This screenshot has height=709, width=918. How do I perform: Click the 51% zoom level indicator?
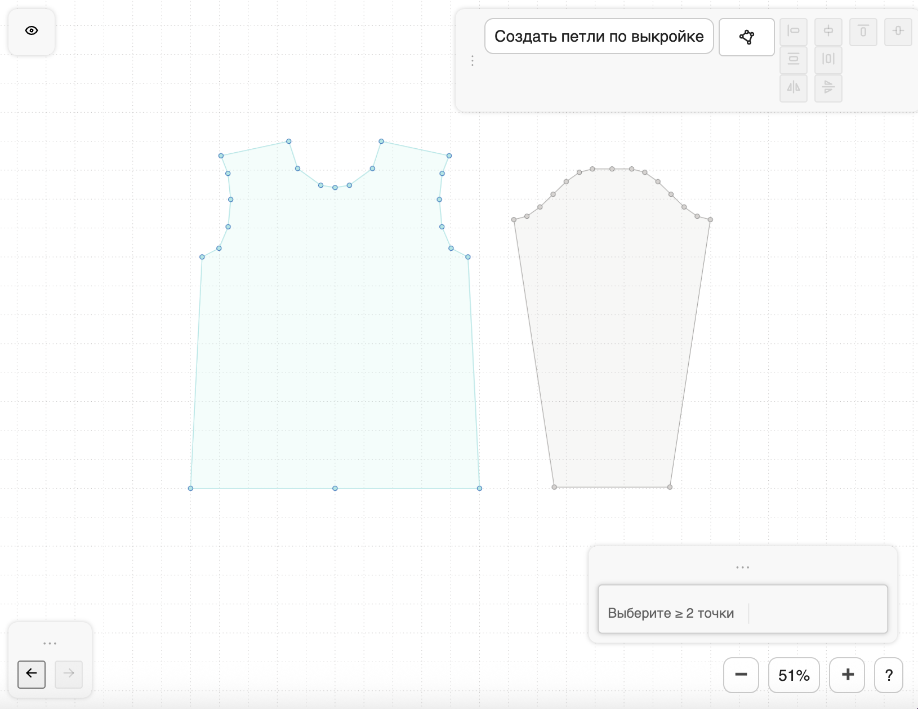coord(794,675)
